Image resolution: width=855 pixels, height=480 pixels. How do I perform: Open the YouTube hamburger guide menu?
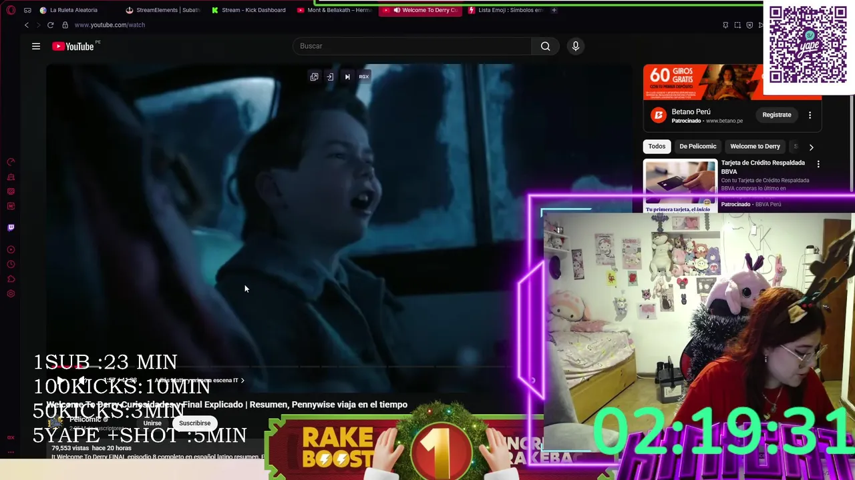(36, 46)
